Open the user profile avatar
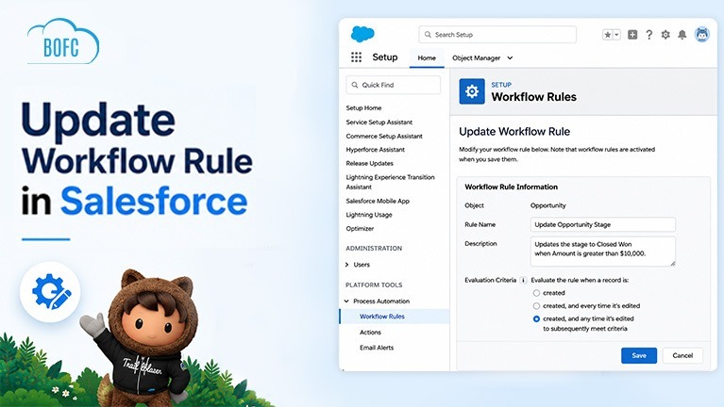Viewport: 724px width, 407px height. tap(702, 34)
